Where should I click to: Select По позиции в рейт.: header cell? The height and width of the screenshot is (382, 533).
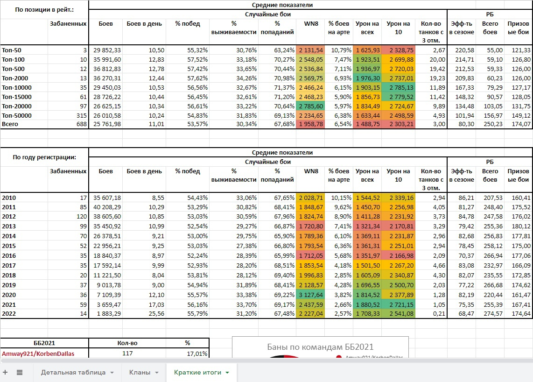[44, 9]
